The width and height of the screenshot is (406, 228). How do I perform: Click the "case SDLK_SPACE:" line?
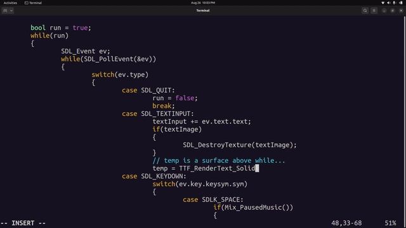coord(213,199)
